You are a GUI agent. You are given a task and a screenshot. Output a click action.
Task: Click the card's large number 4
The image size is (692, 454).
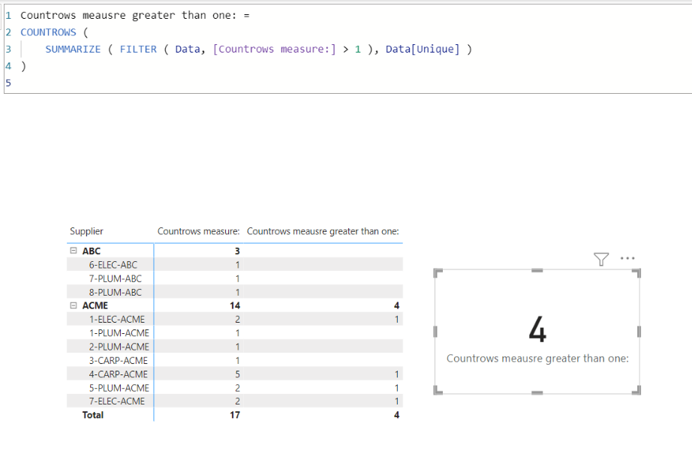[537, 329]
